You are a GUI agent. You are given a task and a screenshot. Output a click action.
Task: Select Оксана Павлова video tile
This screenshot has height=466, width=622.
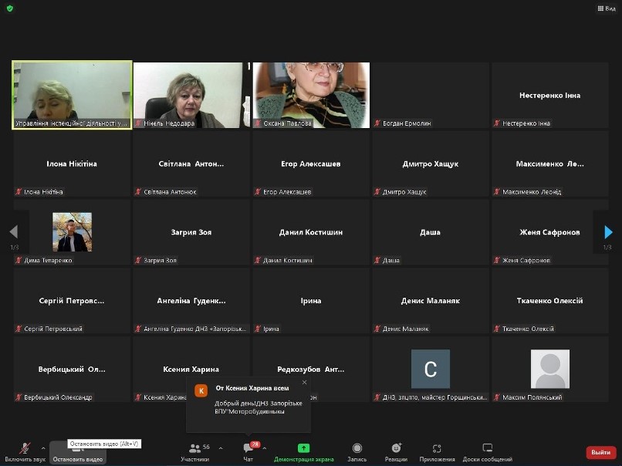click(311, 95)
